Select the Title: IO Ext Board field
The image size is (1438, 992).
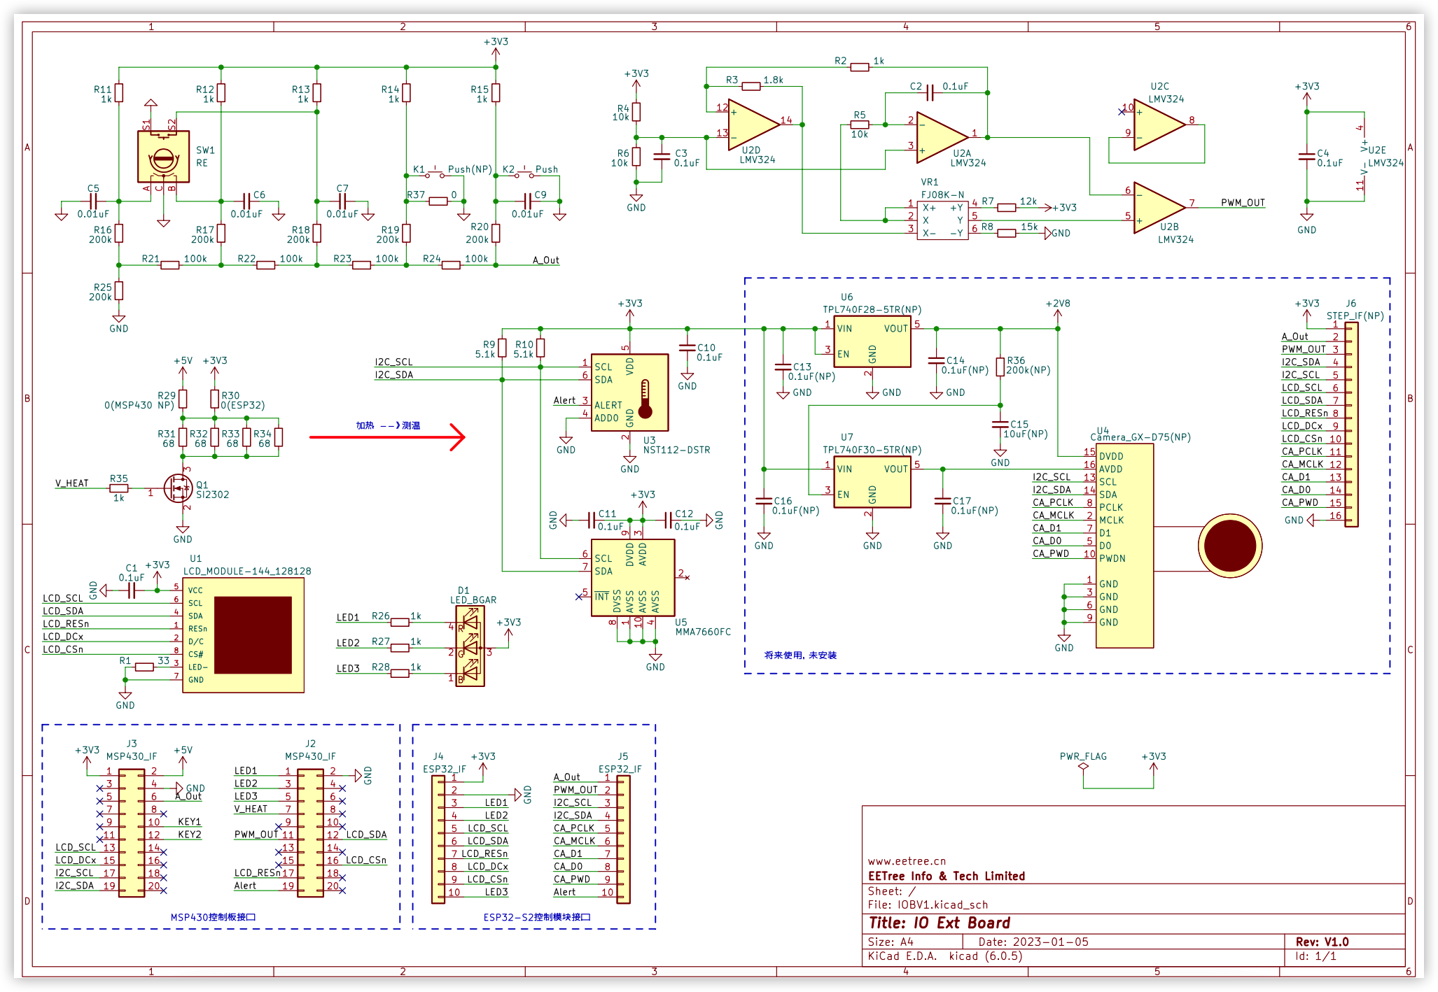pos(940,923)
